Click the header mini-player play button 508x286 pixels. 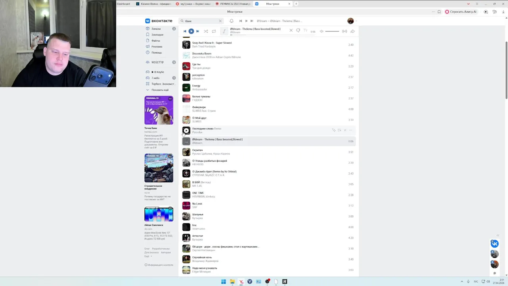pyautogui.click(x=246, y=21)
